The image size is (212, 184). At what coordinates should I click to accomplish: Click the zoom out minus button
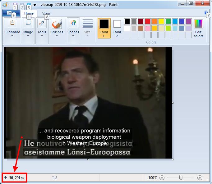[x=162, y=178]
